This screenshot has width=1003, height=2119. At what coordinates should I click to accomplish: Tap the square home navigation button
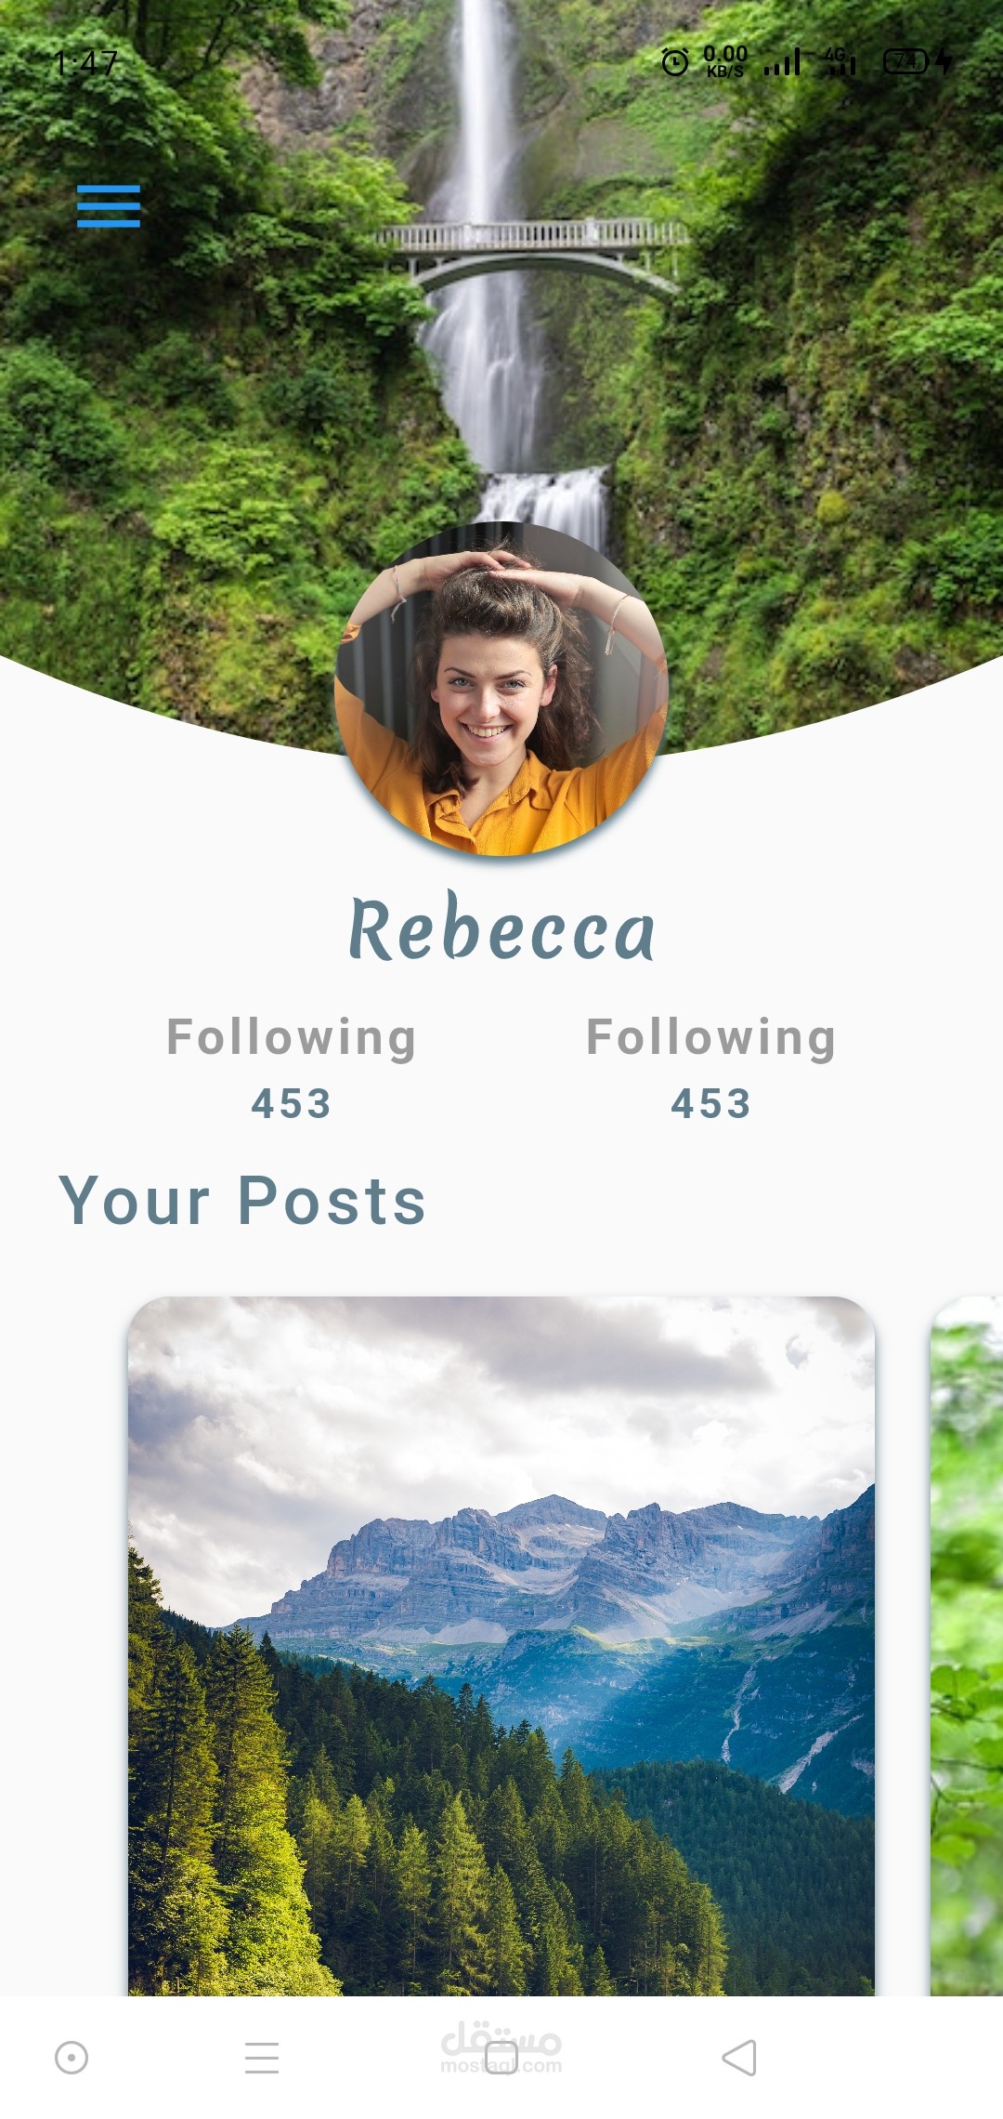click(501, 2058)
